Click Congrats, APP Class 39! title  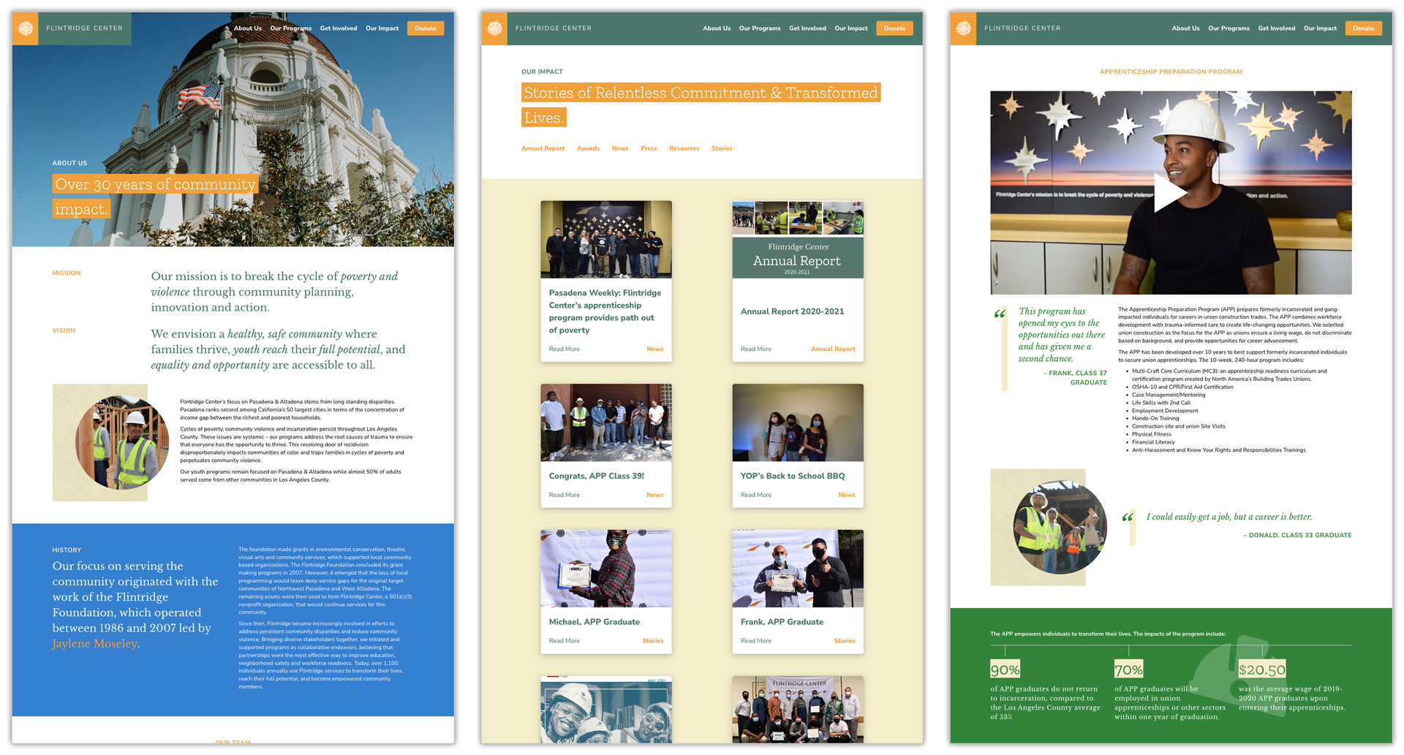597,476
